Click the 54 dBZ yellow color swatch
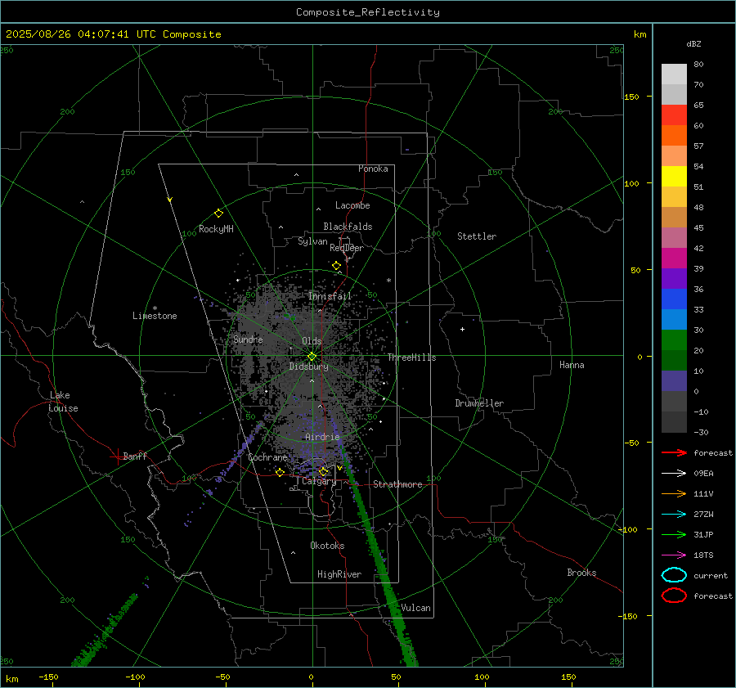This screenshot has width=736, height=688. coord(674,176)
